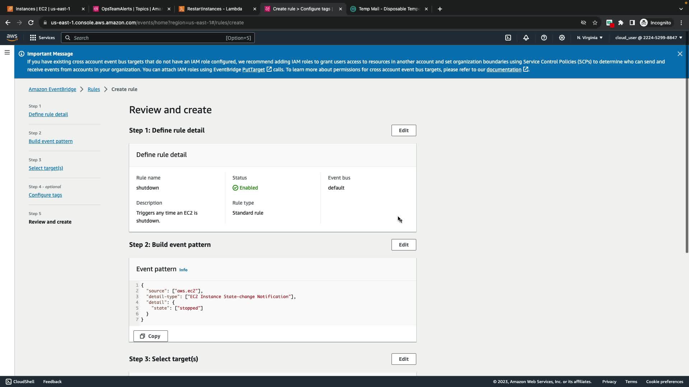Open the AWS CloudShell terminal icon in header
Viewport: 689px width, 387px height.
coord(508,38)
